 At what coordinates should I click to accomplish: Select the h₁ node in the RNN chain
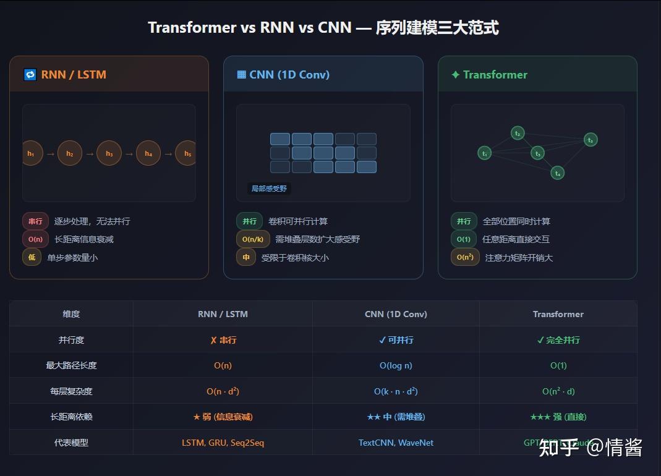pos(32,153)
